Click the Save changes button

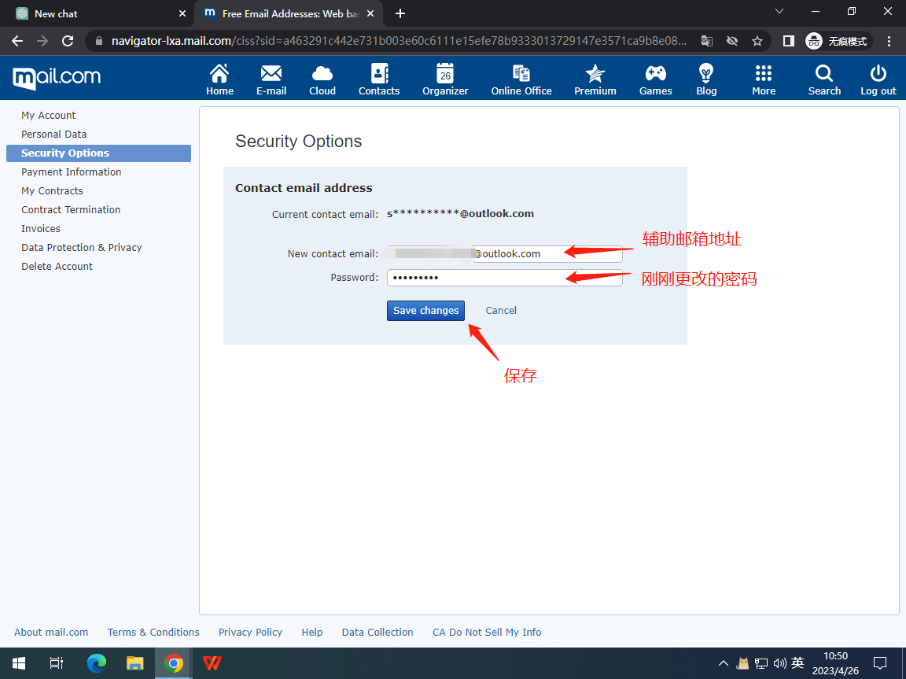(425, 311)
